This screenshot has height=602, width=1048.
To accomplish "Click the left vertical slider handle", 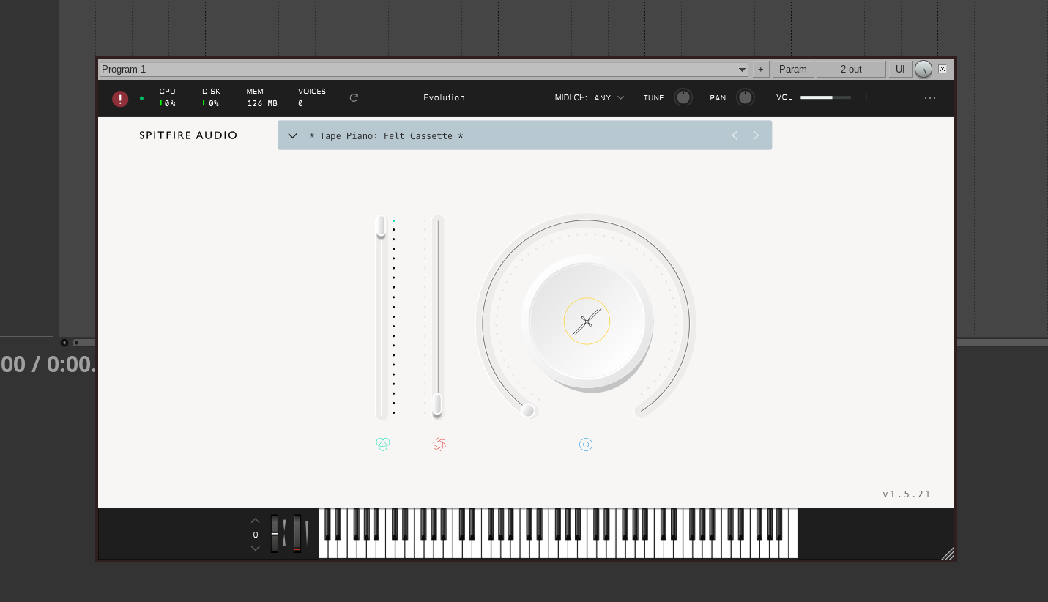I will point(381,226).
